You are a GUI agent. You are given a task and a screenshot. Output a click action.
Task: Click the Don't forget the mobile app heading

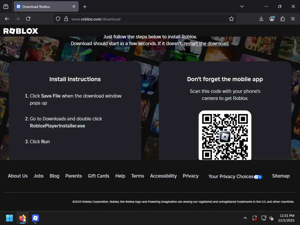225,79
